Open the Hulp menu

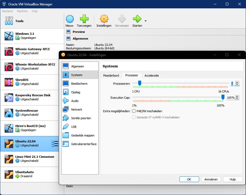tap(35, 11)
